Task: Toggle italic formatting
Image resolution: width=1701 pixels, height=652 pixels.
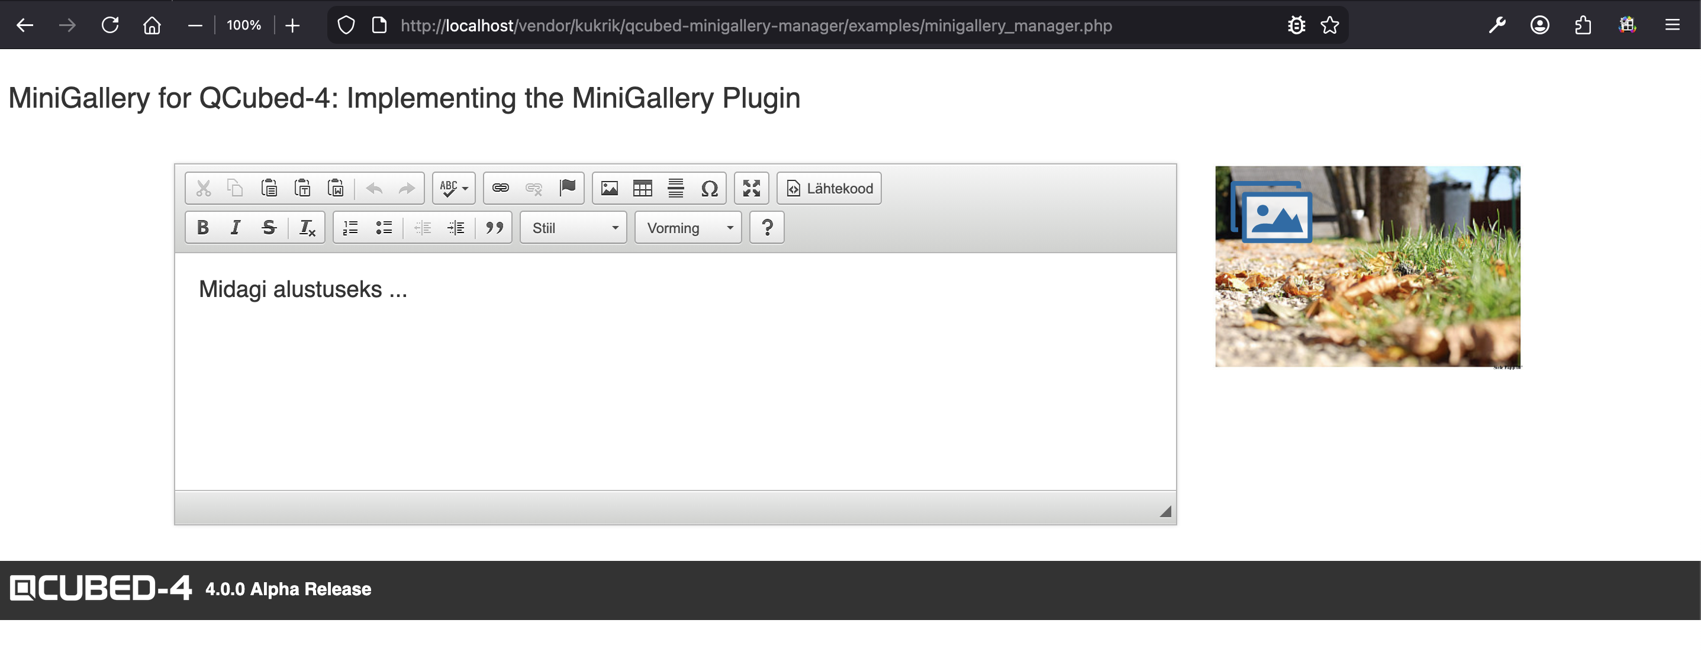Action: pyautogui.click(x=235, y=227)
